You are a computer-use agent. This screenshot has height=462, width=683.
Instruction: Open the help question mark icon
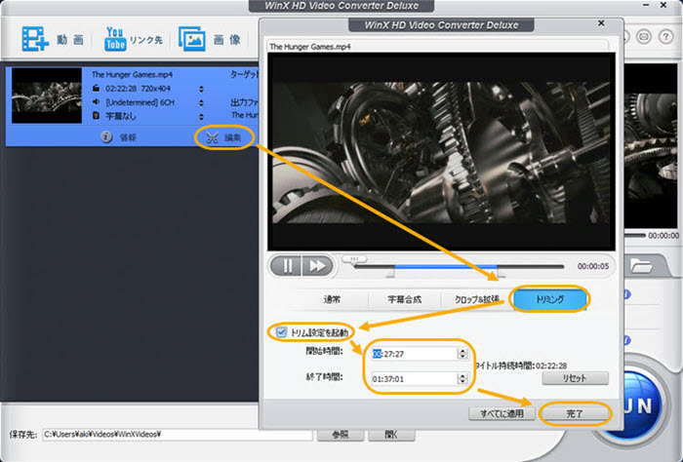(665, 37)
